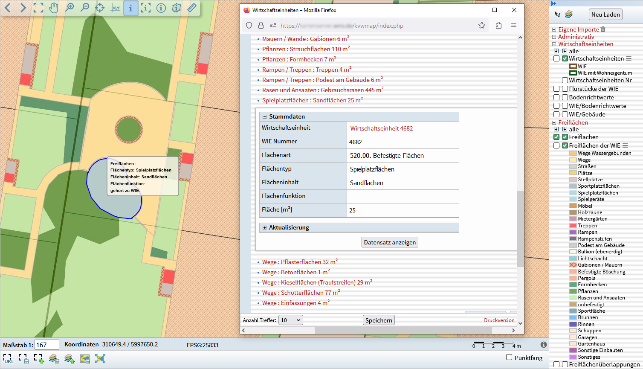Image resolution: width=643 pixels, height=369 pixels.
Task: Open Wege : Pflasterflächen 32 m² entry
Action: pos(300,262)
